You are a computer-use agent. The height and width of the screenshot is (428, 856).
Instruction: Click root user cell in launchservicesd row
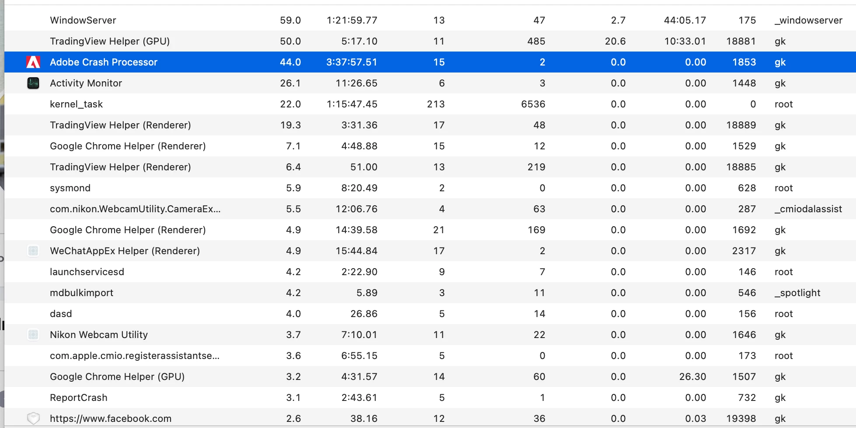[x=783, y=272]
